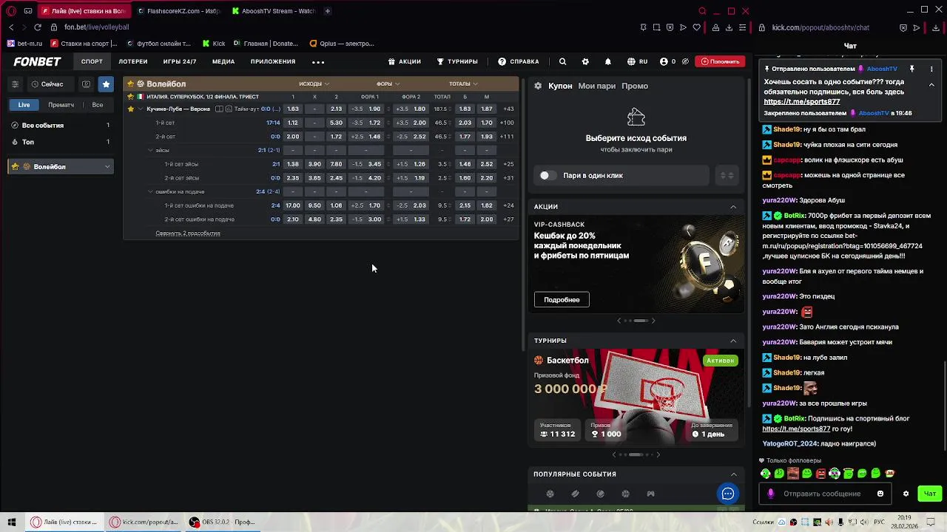Collapse the pinned chat message
The image size is (947, 532).
click(x=931, y=84)
